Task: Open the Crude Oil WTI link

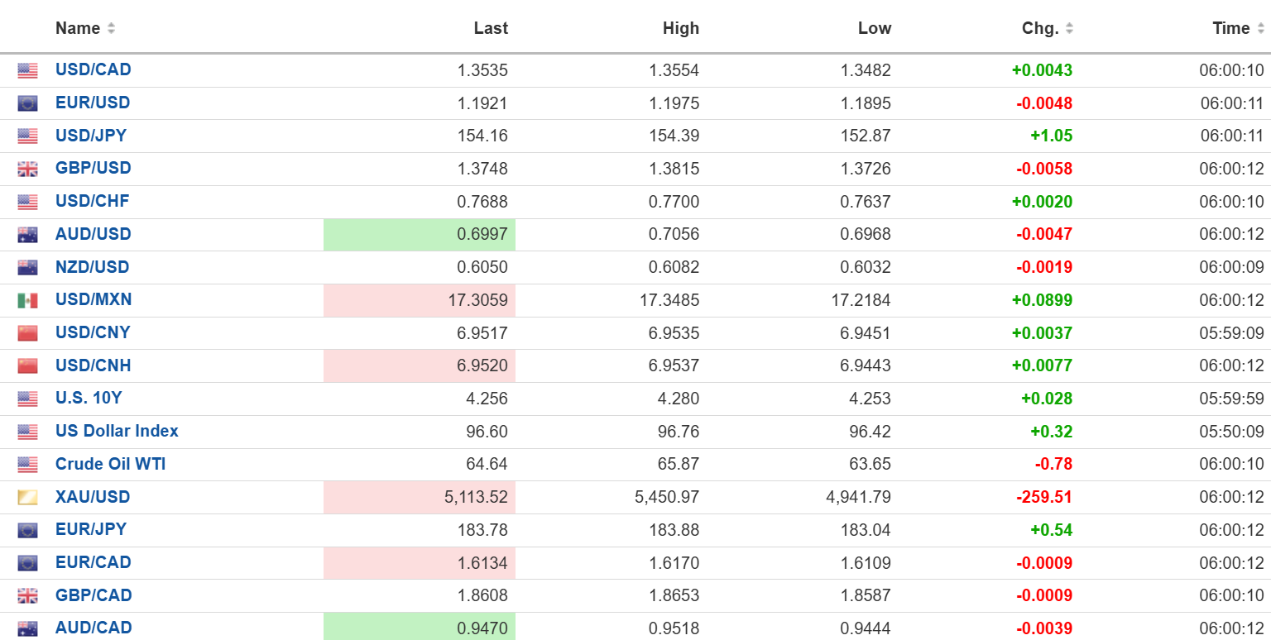Action: click(x=110, y=464)
